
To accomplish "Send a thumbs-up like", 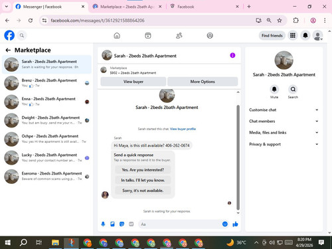I will point(235,224).
